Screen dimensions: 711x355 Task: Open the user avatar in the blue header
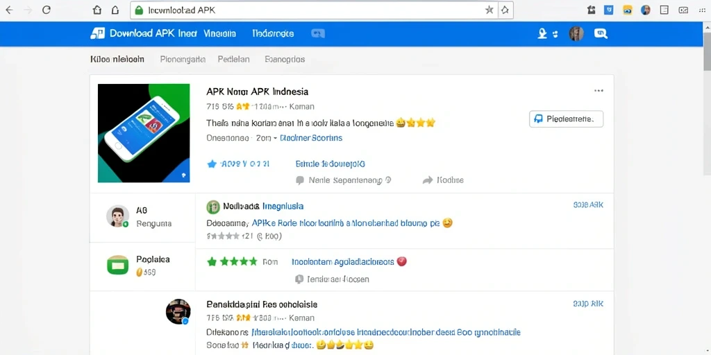click(576, 33)
